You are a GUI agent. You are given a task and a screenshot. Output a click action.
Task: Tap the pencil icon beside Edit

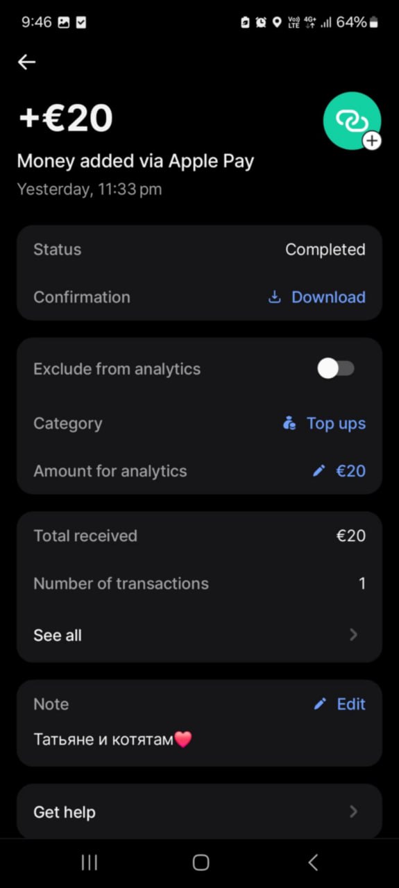pyautogui.click(x=320, y=704)
